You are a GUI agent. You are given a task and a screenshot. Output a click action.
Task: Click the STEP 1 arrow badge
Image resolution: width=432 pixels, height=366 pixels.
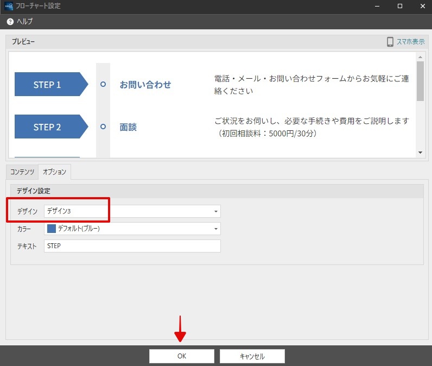(x=51, y=84)
